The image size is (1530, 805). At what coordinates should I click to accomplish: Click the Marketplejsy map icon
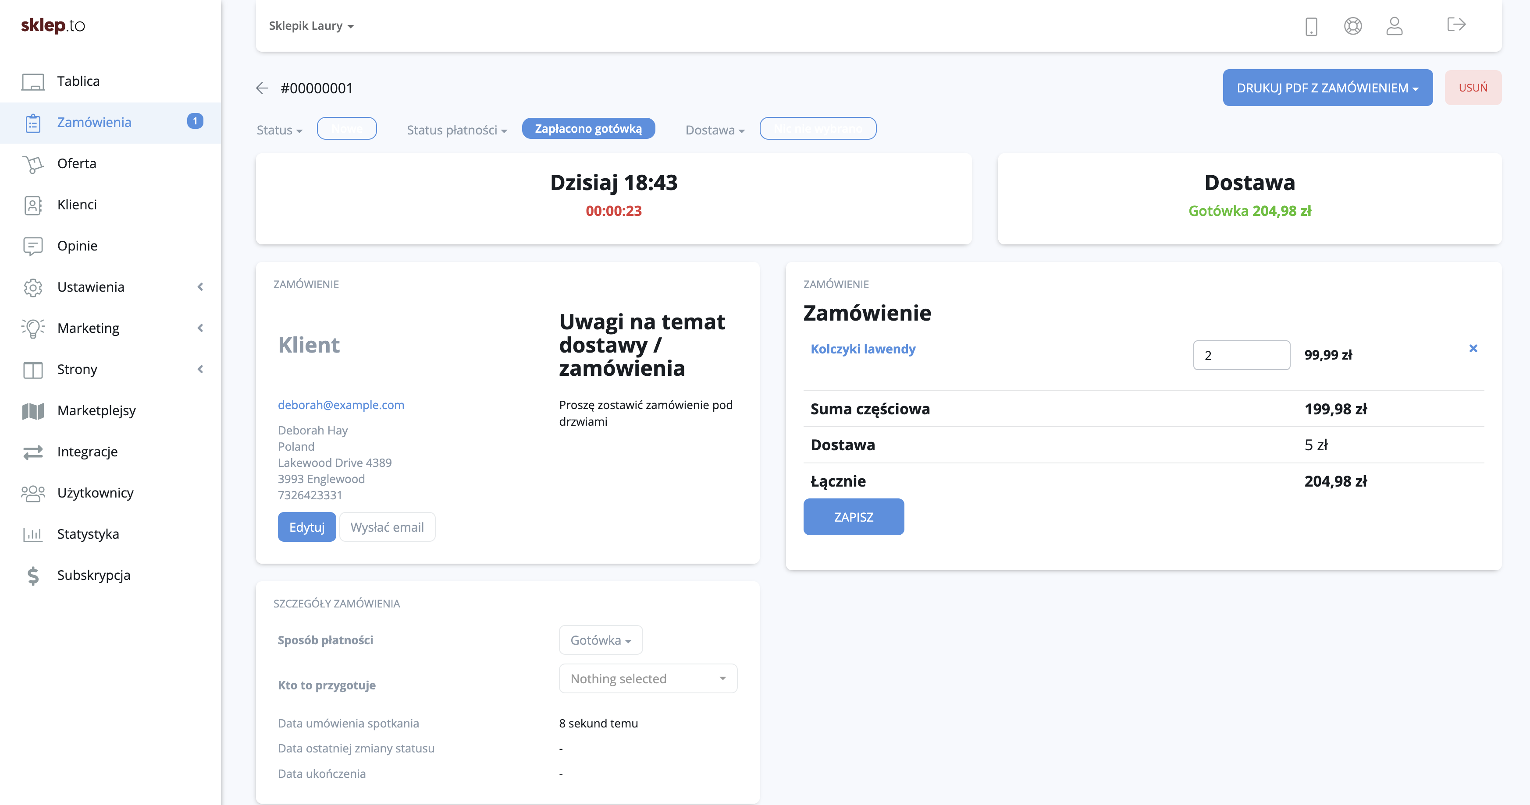click(x=33, y=410)
